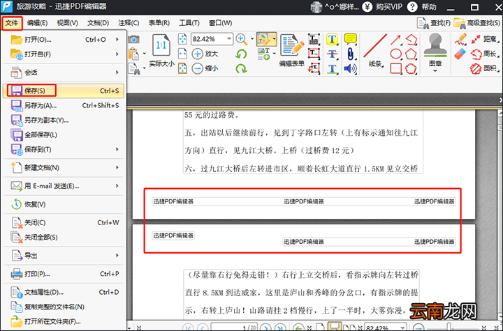Click the 编辑表单 edit form icon

(291, 51)
